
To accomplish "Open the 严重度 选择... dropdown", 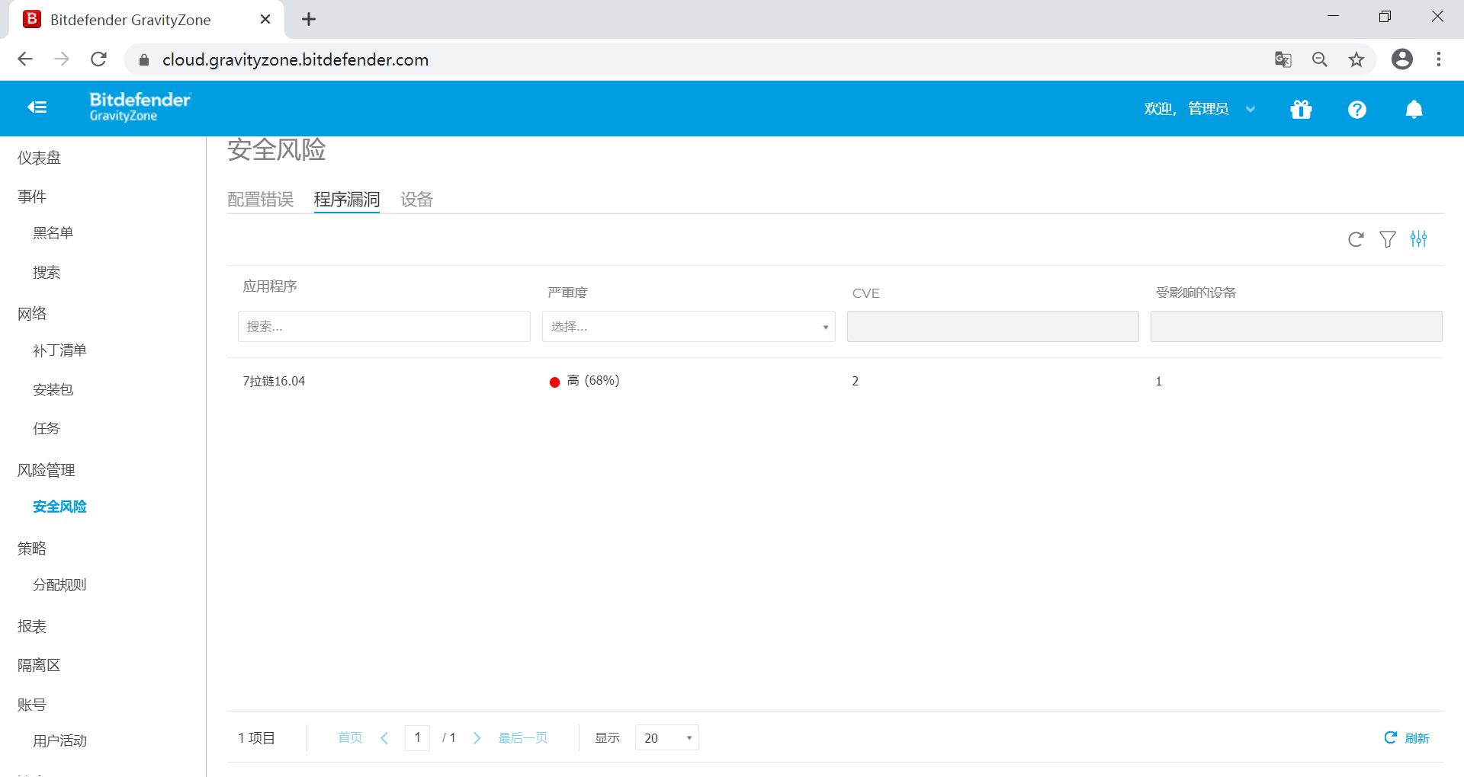I will tap(689, 327).
